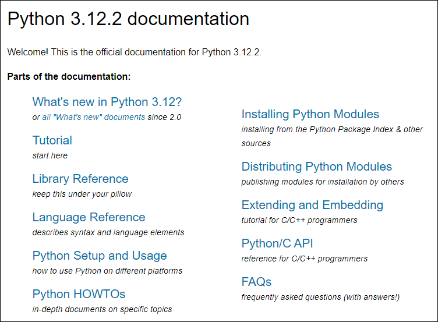Click 'keep this under your pillow' text
The image size is (438, 322).
(82, 194)
